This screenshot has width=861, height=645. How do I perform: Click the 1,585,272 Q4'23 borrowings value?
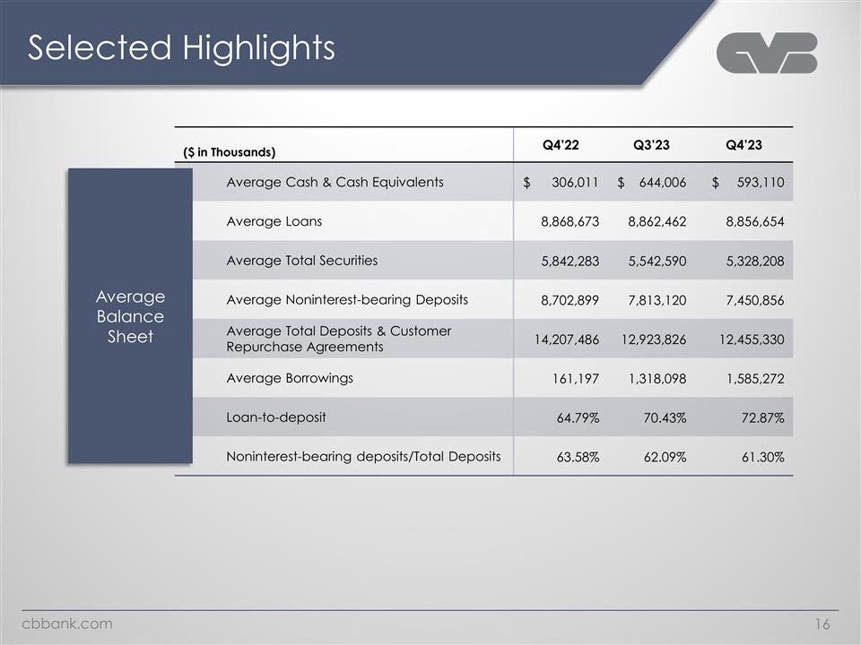[x=752, y=379]
